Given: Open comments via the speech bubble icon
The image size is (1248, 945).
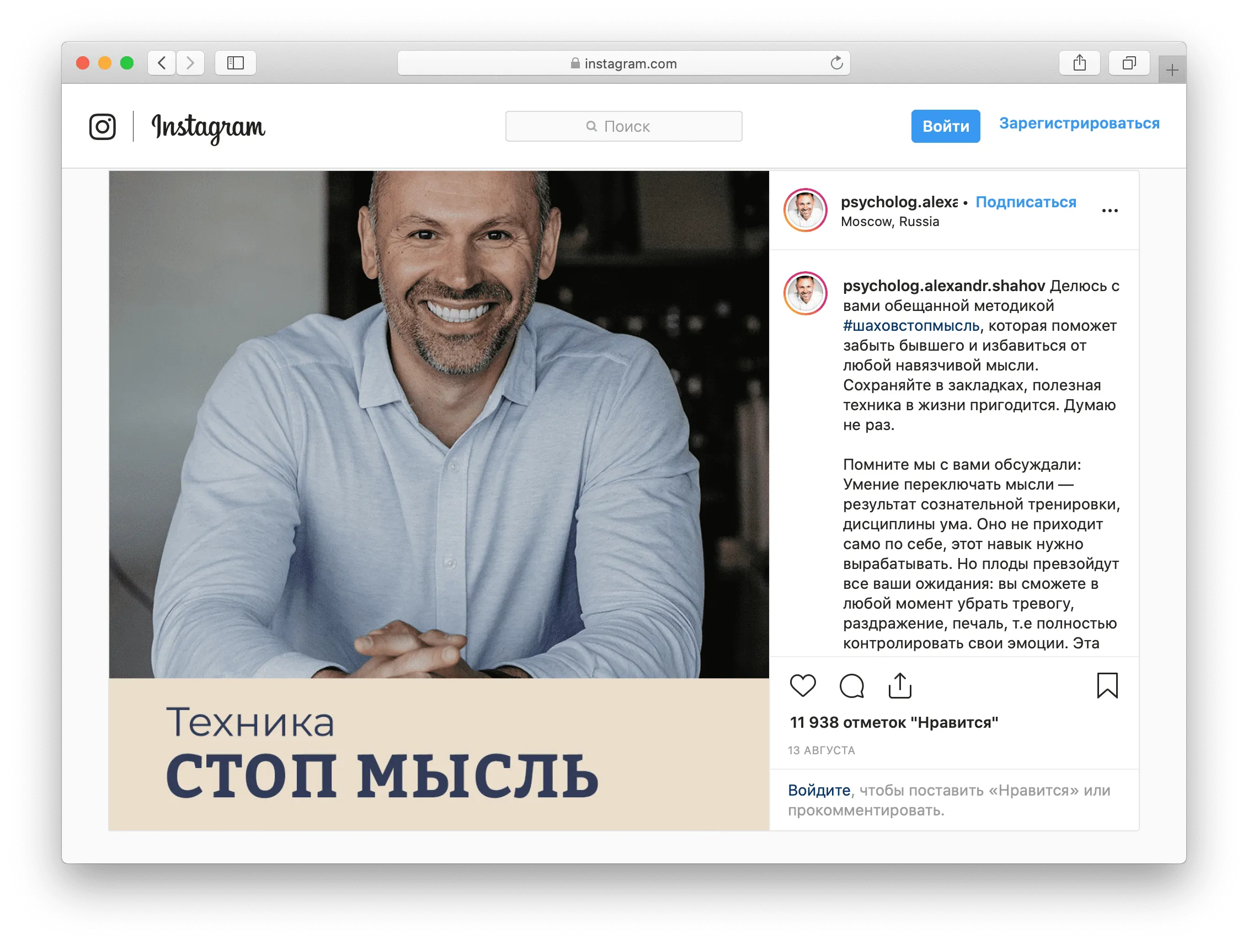Looking at the screenshot, I should coord(851,686).
